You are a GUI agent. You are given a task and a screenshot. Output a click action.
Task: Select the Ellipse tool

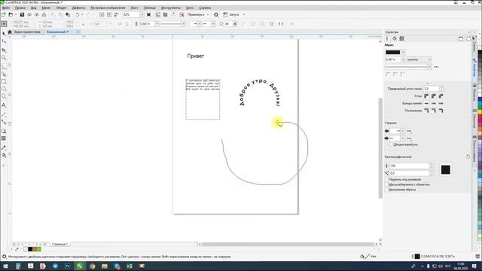pyautogui.click(x=4, y=89)
